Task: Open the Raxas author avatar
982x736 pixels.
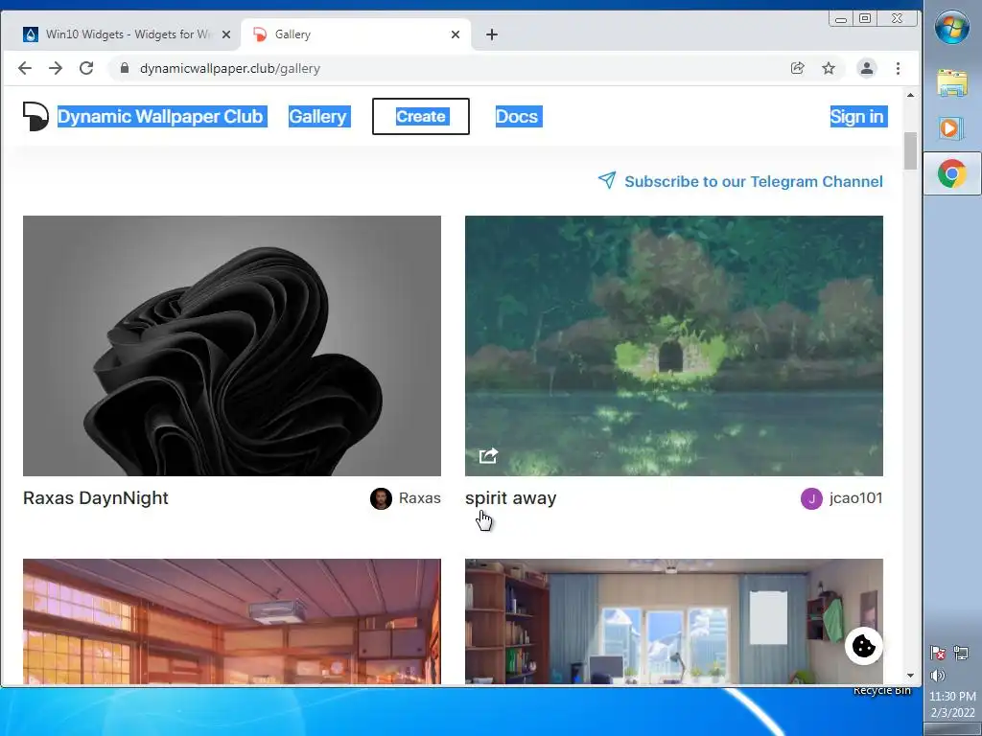Action: pos(381,498)
